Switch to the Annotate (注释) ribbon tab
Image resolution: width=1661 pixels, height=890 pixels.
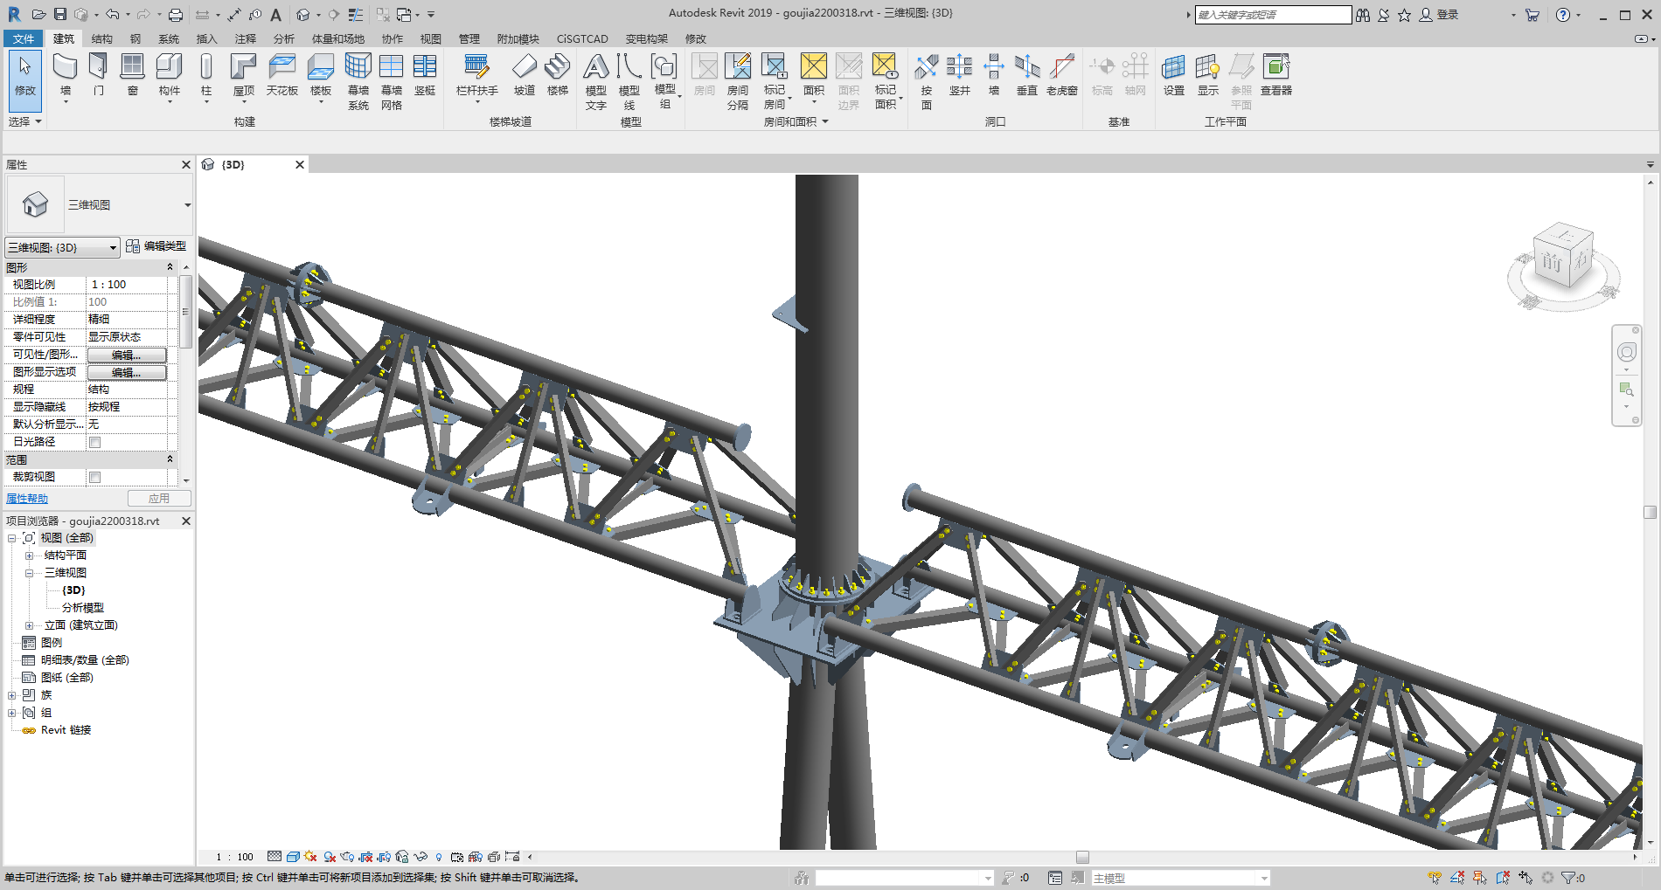[x=245, y=39]
